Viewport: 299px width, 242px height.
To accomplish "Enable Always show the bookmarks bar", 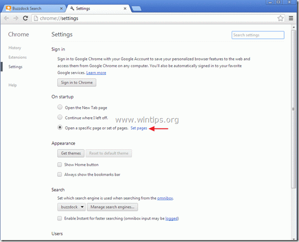I will pyautogui.click(x=60, y=174).
